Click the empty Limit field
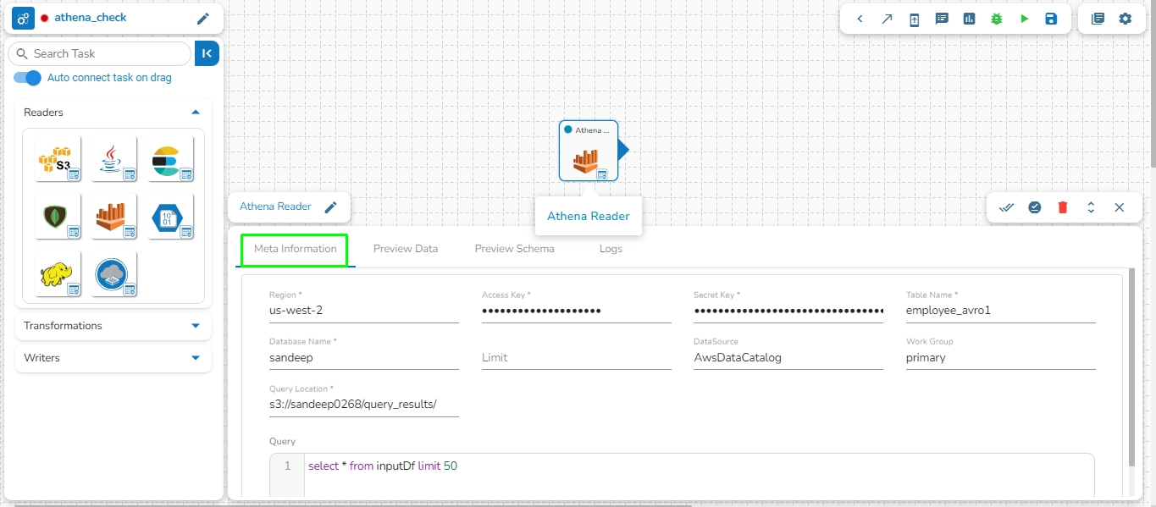1156x507 pixels. pyautogui.click(x=577, y=358)
